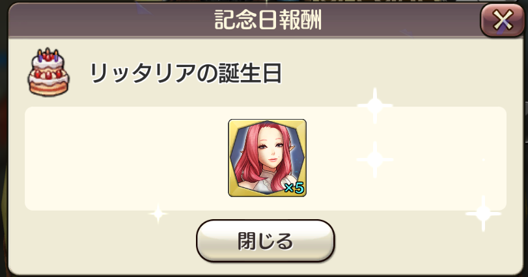Tap the birthday cake icon
The image size is (528, 277).
(x=48, y=72)
